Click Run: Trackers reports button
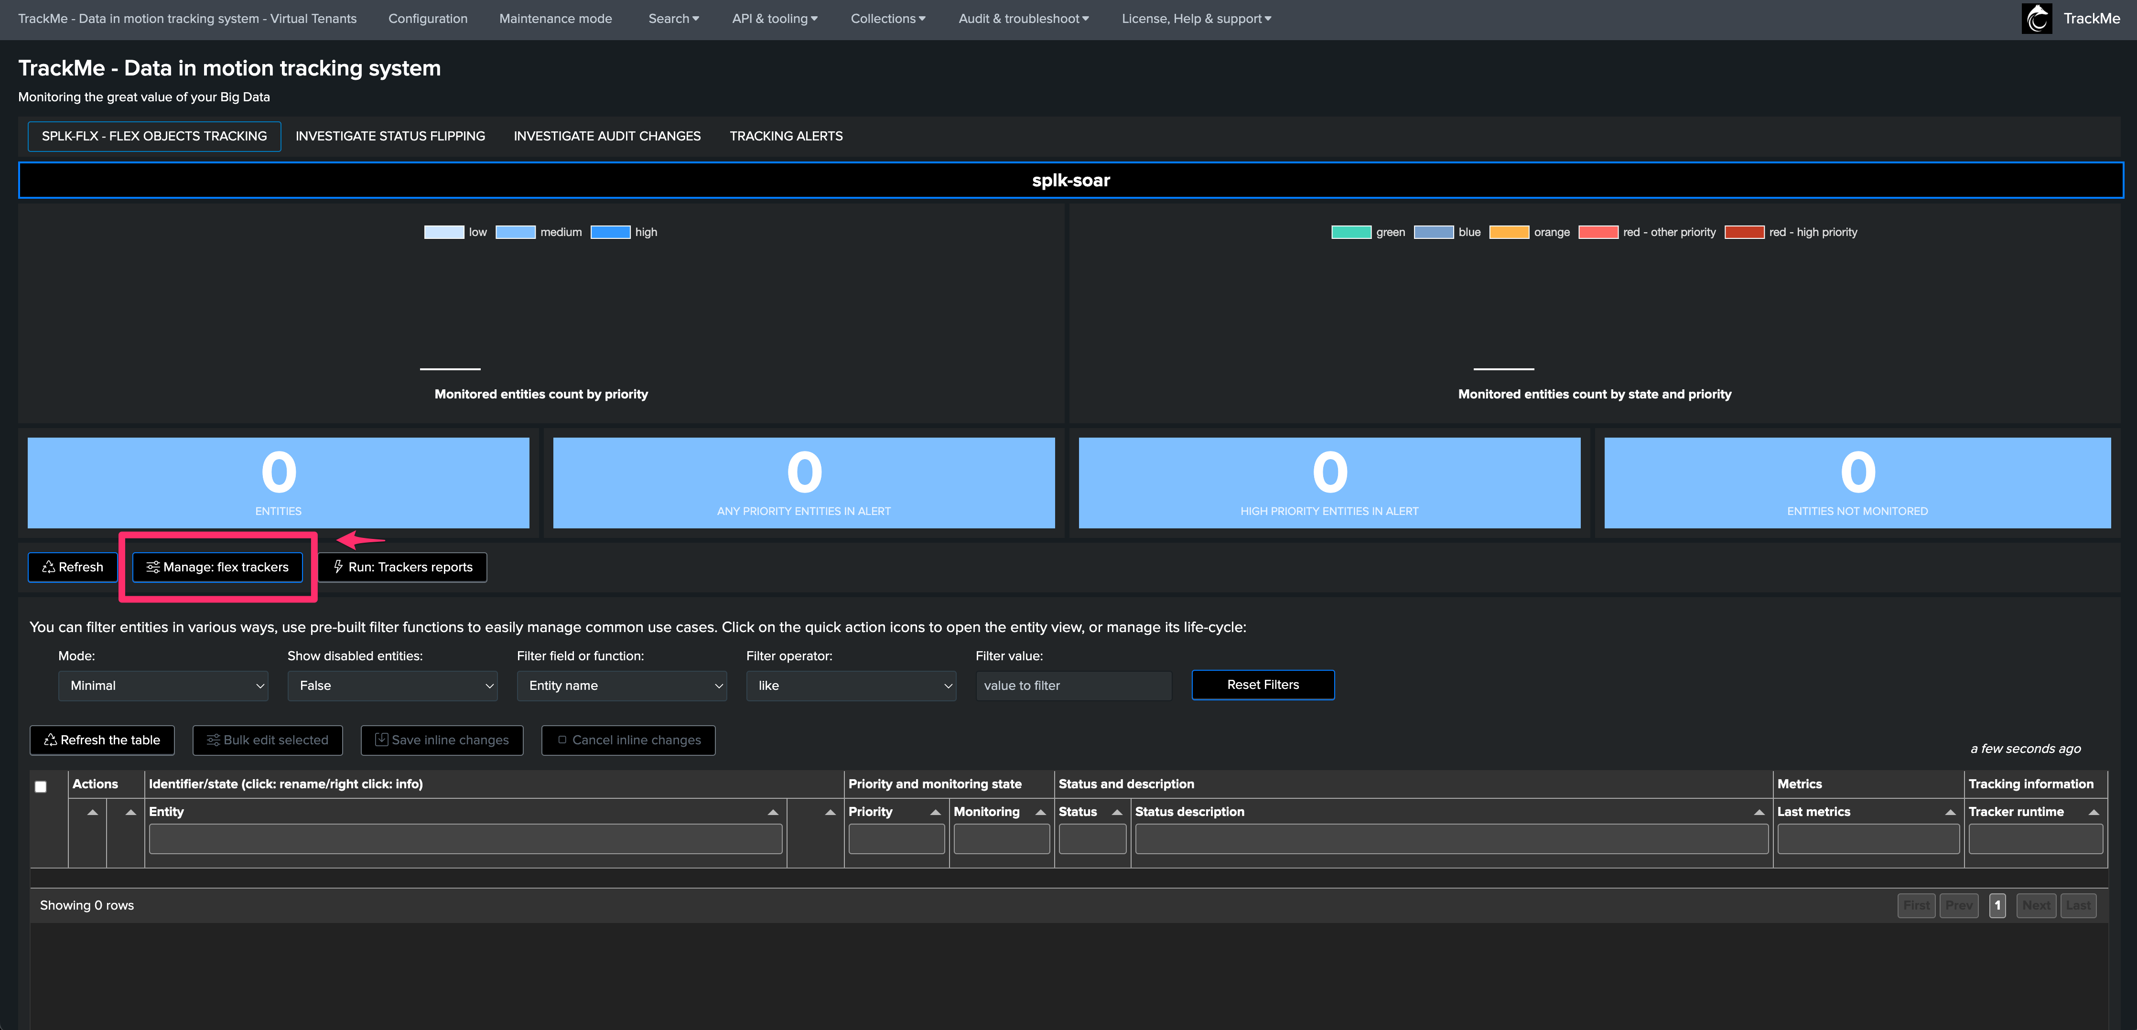The width and height of the screenshot is (2137, 1030). [x=402, y=567]
